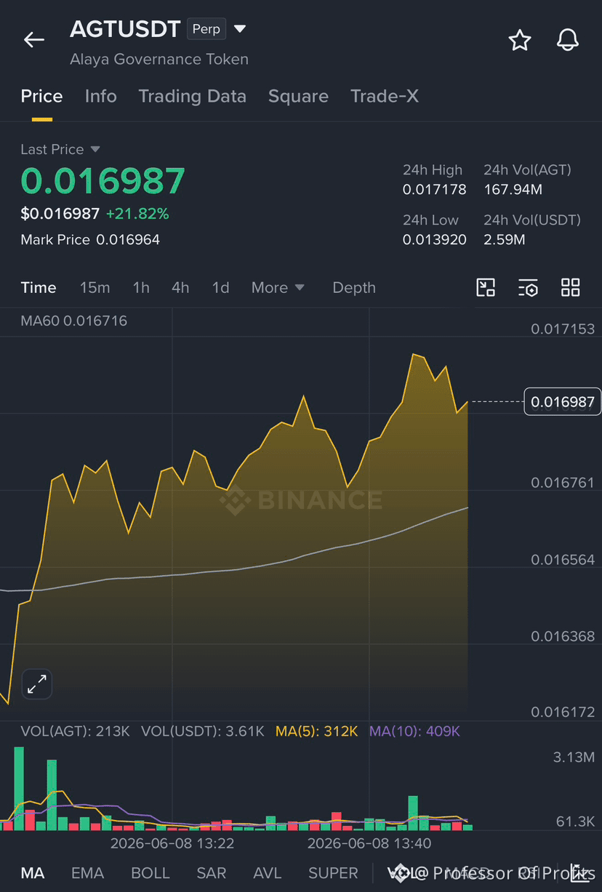Enable the SUPER indicator
Image resolution: width=602 pixels, height=892 pixels.
pyautogui.click(x=333, y=872)
